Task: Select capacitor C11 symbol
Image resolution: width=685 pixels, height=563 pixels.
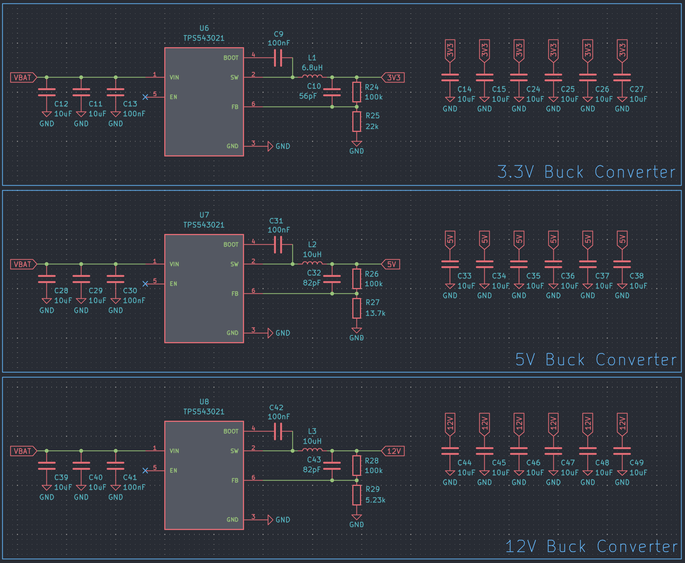Action: pyautogui.click(x=81, y=92)
